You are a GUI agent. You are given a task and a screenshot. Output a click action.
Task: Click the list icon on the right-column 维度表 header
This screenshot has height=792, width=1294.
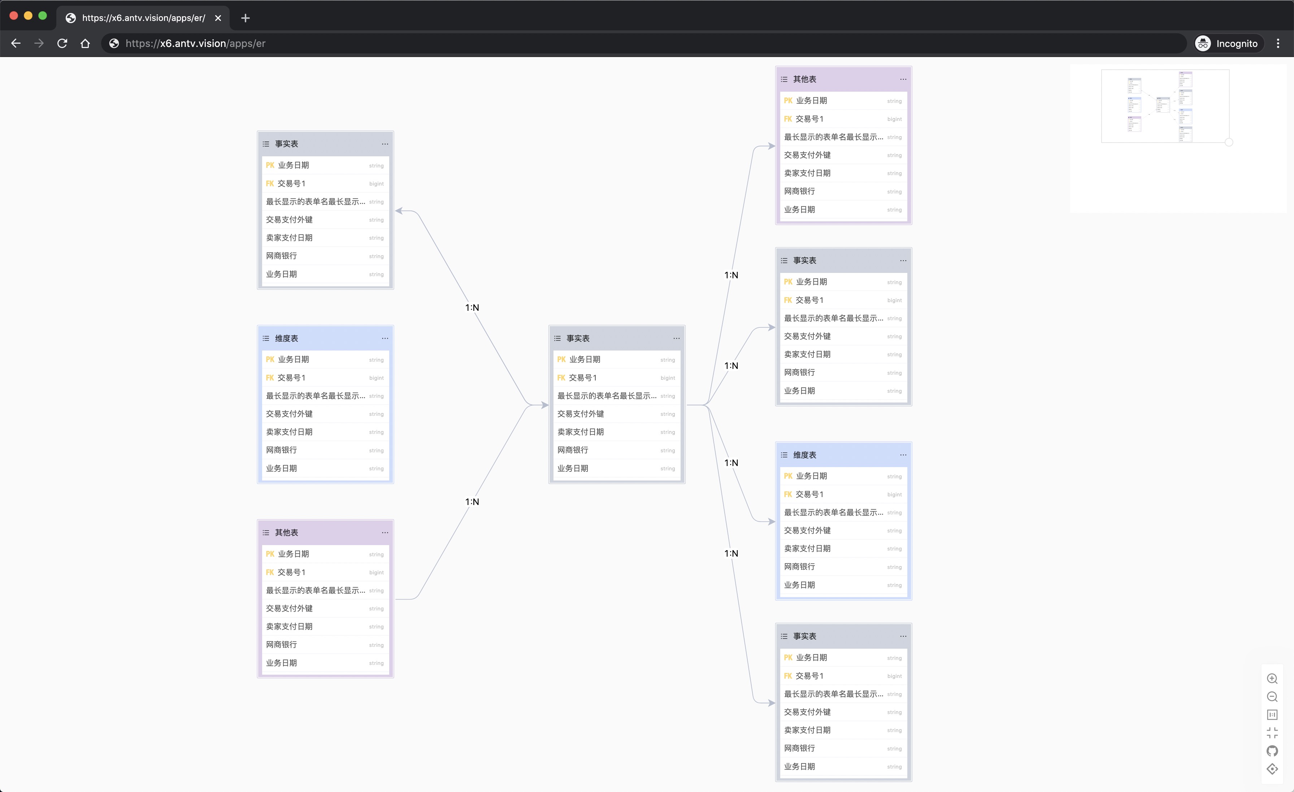point(784,455)
